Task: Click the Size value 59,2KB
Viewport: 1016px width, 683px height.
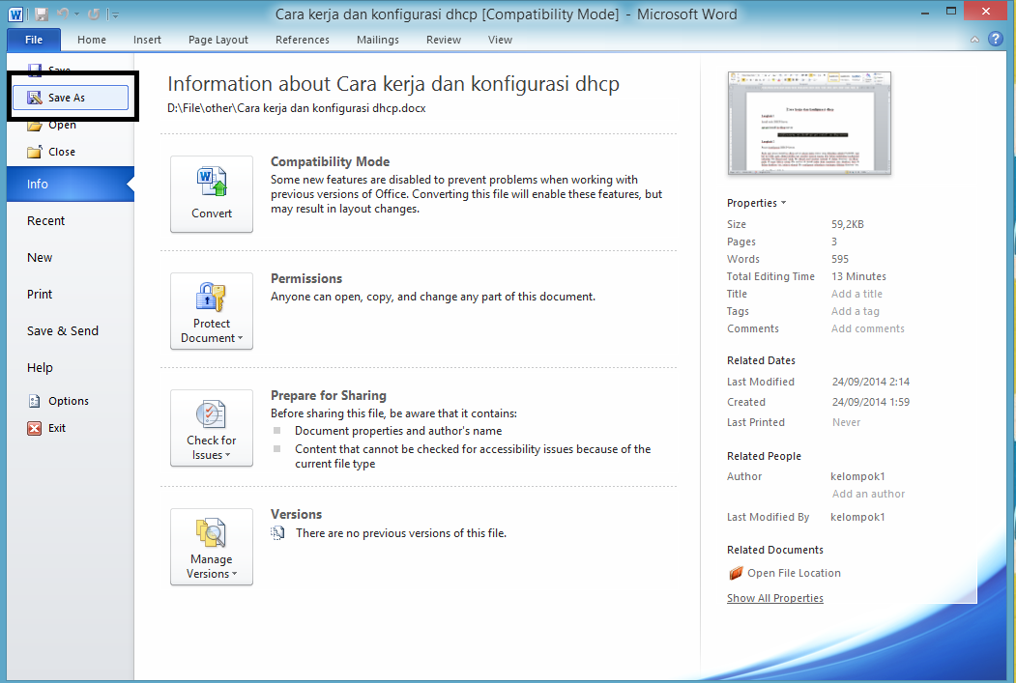Action: click(x=848, y=225)
